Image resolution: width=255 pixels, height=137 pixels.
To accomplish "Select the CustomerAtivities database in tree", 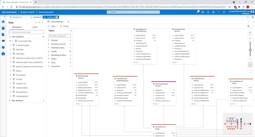I will pos(24,41).
